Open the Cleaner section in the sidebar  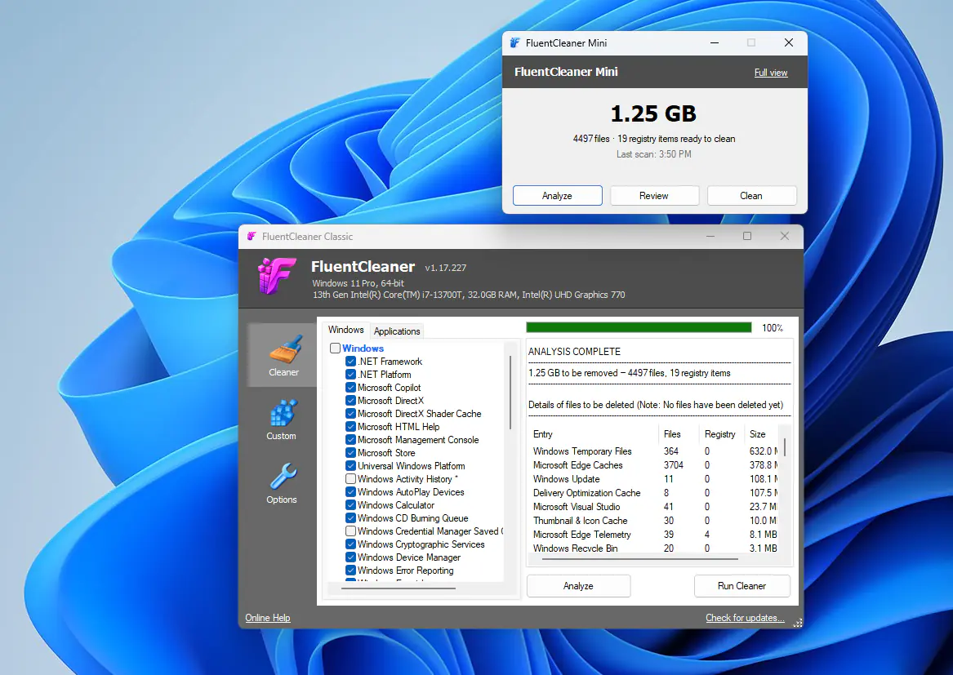(x=282, y=355)
